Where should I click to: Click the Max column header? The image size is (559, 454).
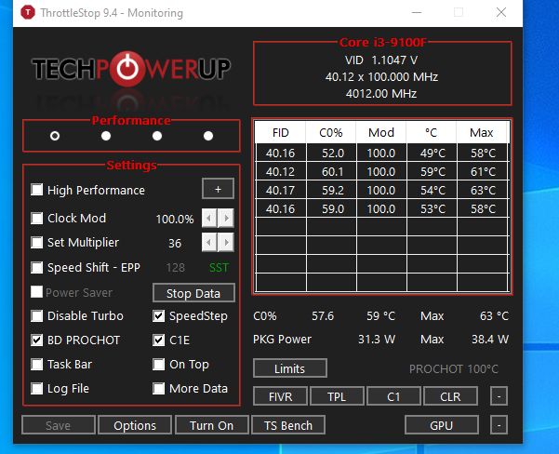click(482, 133)
